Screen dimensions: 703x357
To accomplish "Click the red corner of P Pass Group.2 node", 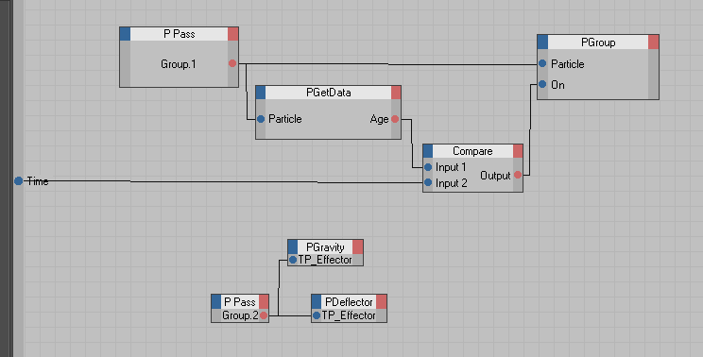I will [264, 302].
